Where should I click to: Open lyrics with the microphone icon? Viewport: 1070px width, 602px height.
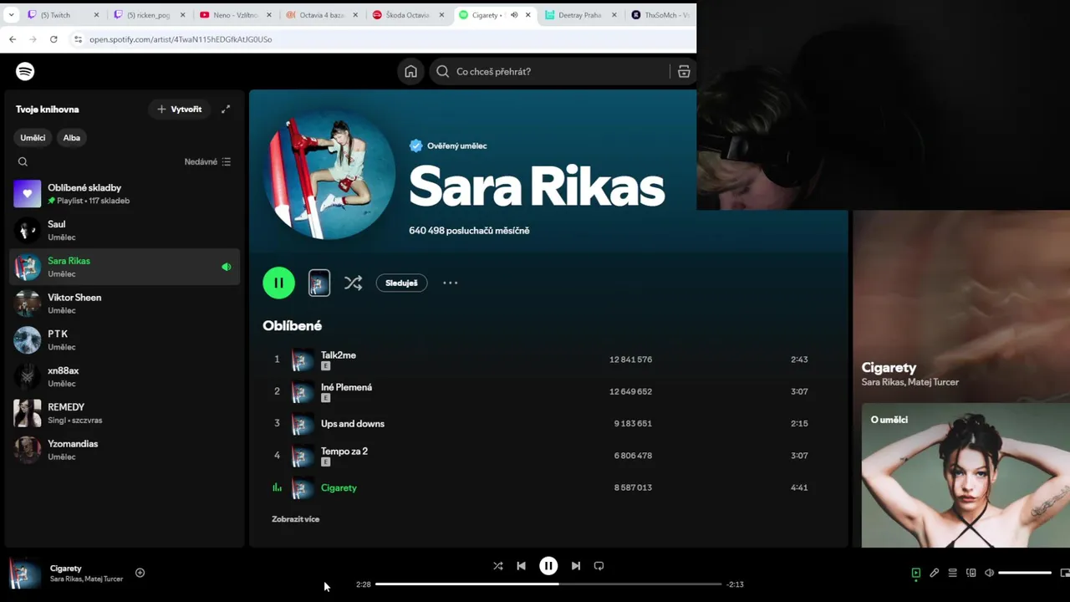tap(935, 573)
